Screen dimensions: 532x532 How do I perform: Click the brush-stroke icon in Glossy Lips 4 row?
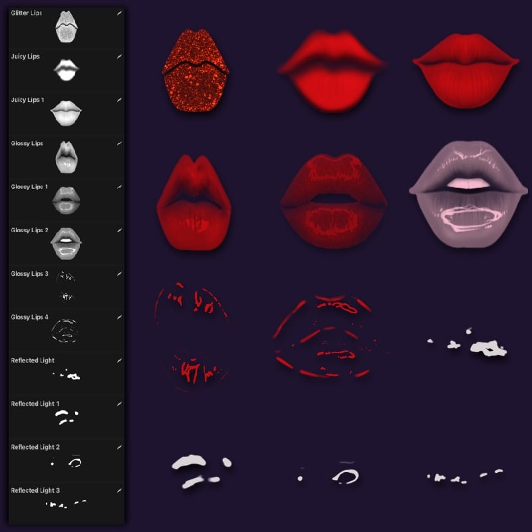pyautogui.click(x=120, y=317)
